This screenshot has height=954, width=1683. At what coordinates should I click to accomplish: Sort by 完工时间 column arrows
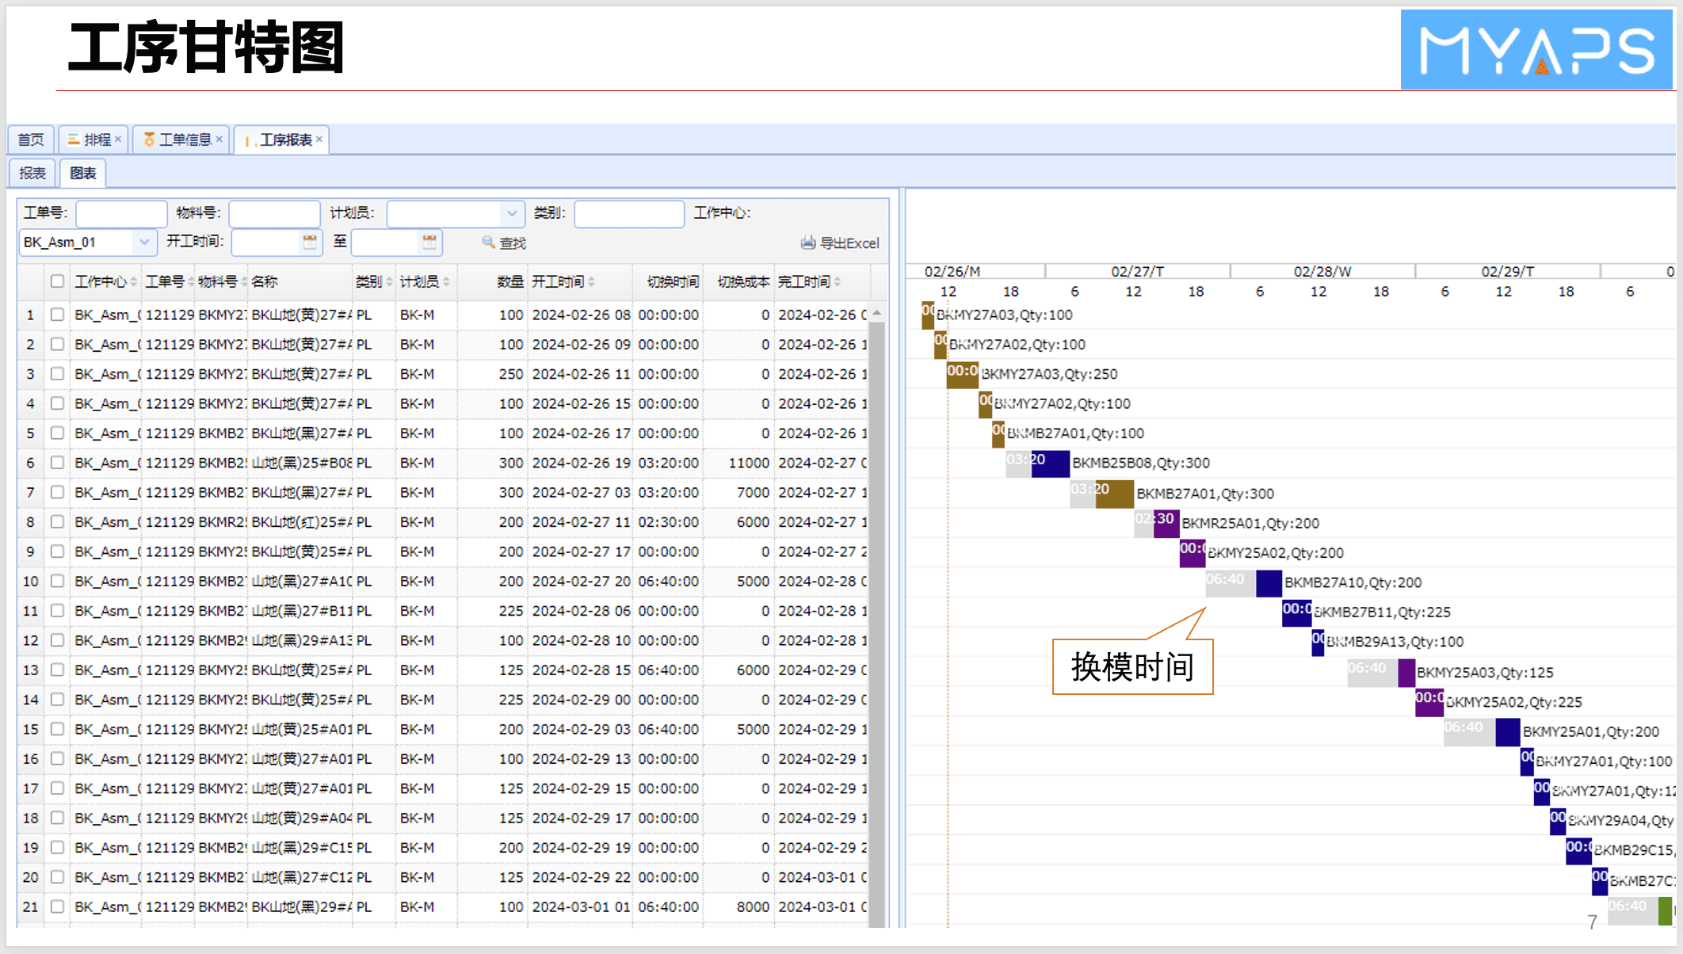[838, 282]
